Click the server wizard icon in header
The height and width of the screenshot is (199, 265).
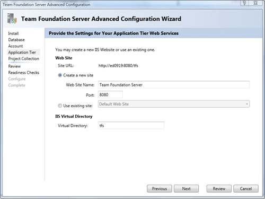pyautogui.click(x=12, y=19)
